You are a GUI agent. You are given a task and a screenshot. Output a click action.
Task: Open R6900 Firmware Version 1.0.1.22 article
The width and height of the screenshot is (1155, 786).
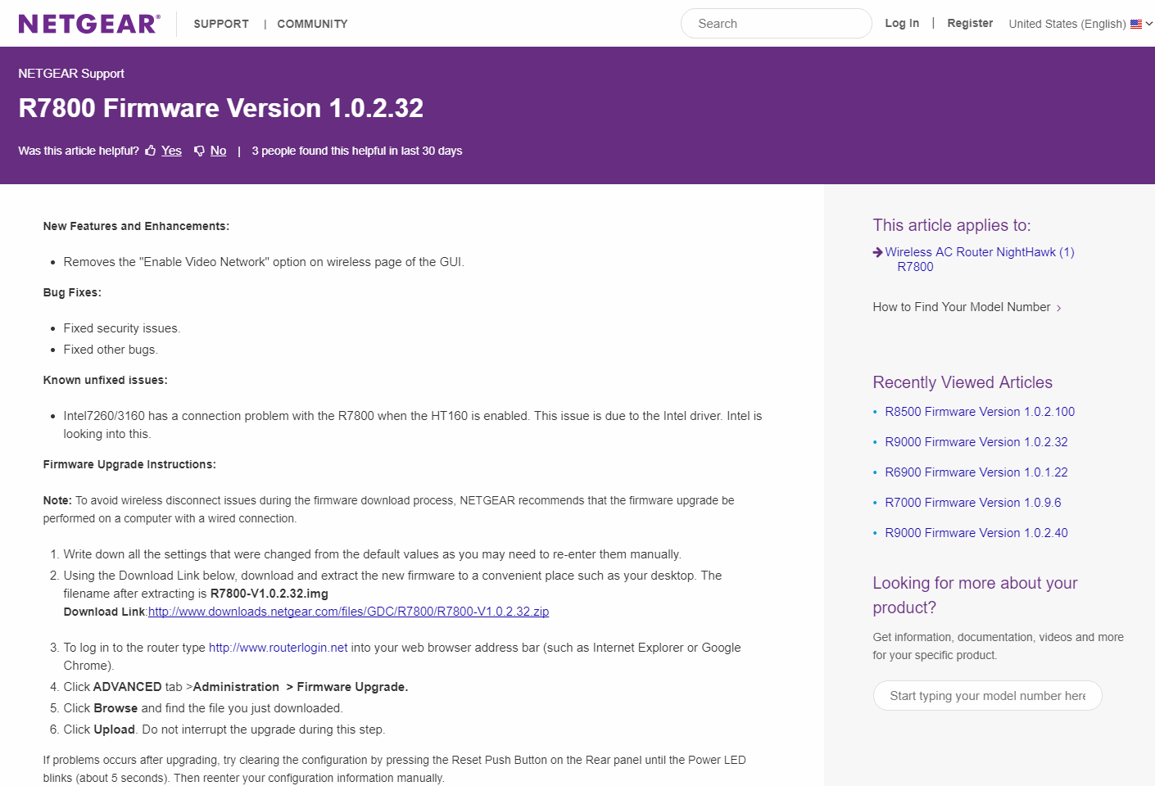976,472
